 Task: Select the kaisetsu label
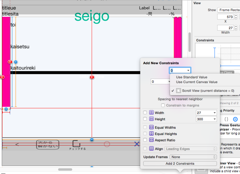20,47
